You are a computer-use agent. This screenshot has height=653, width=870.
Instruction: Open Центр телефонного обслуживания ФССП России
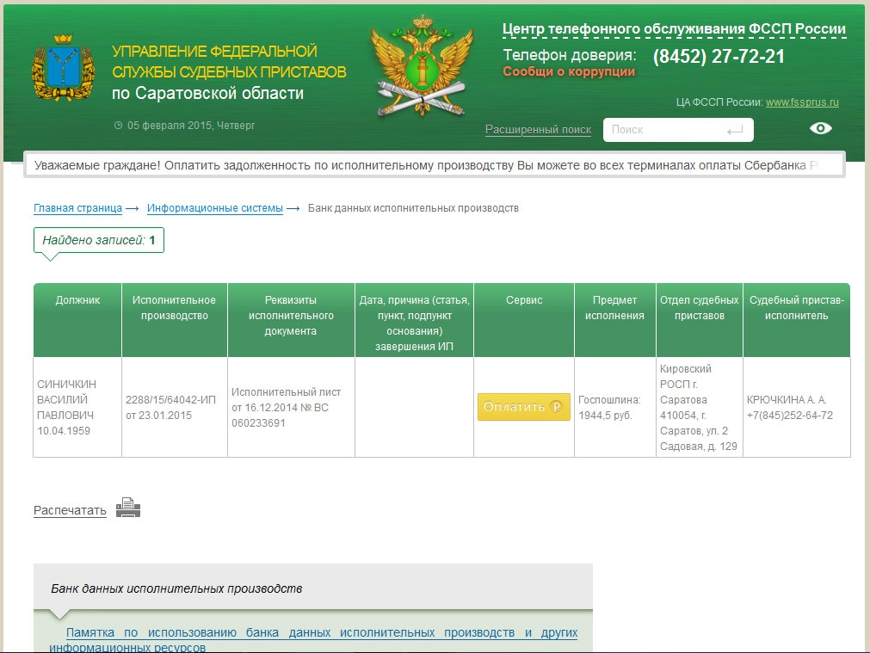[674, 29]
